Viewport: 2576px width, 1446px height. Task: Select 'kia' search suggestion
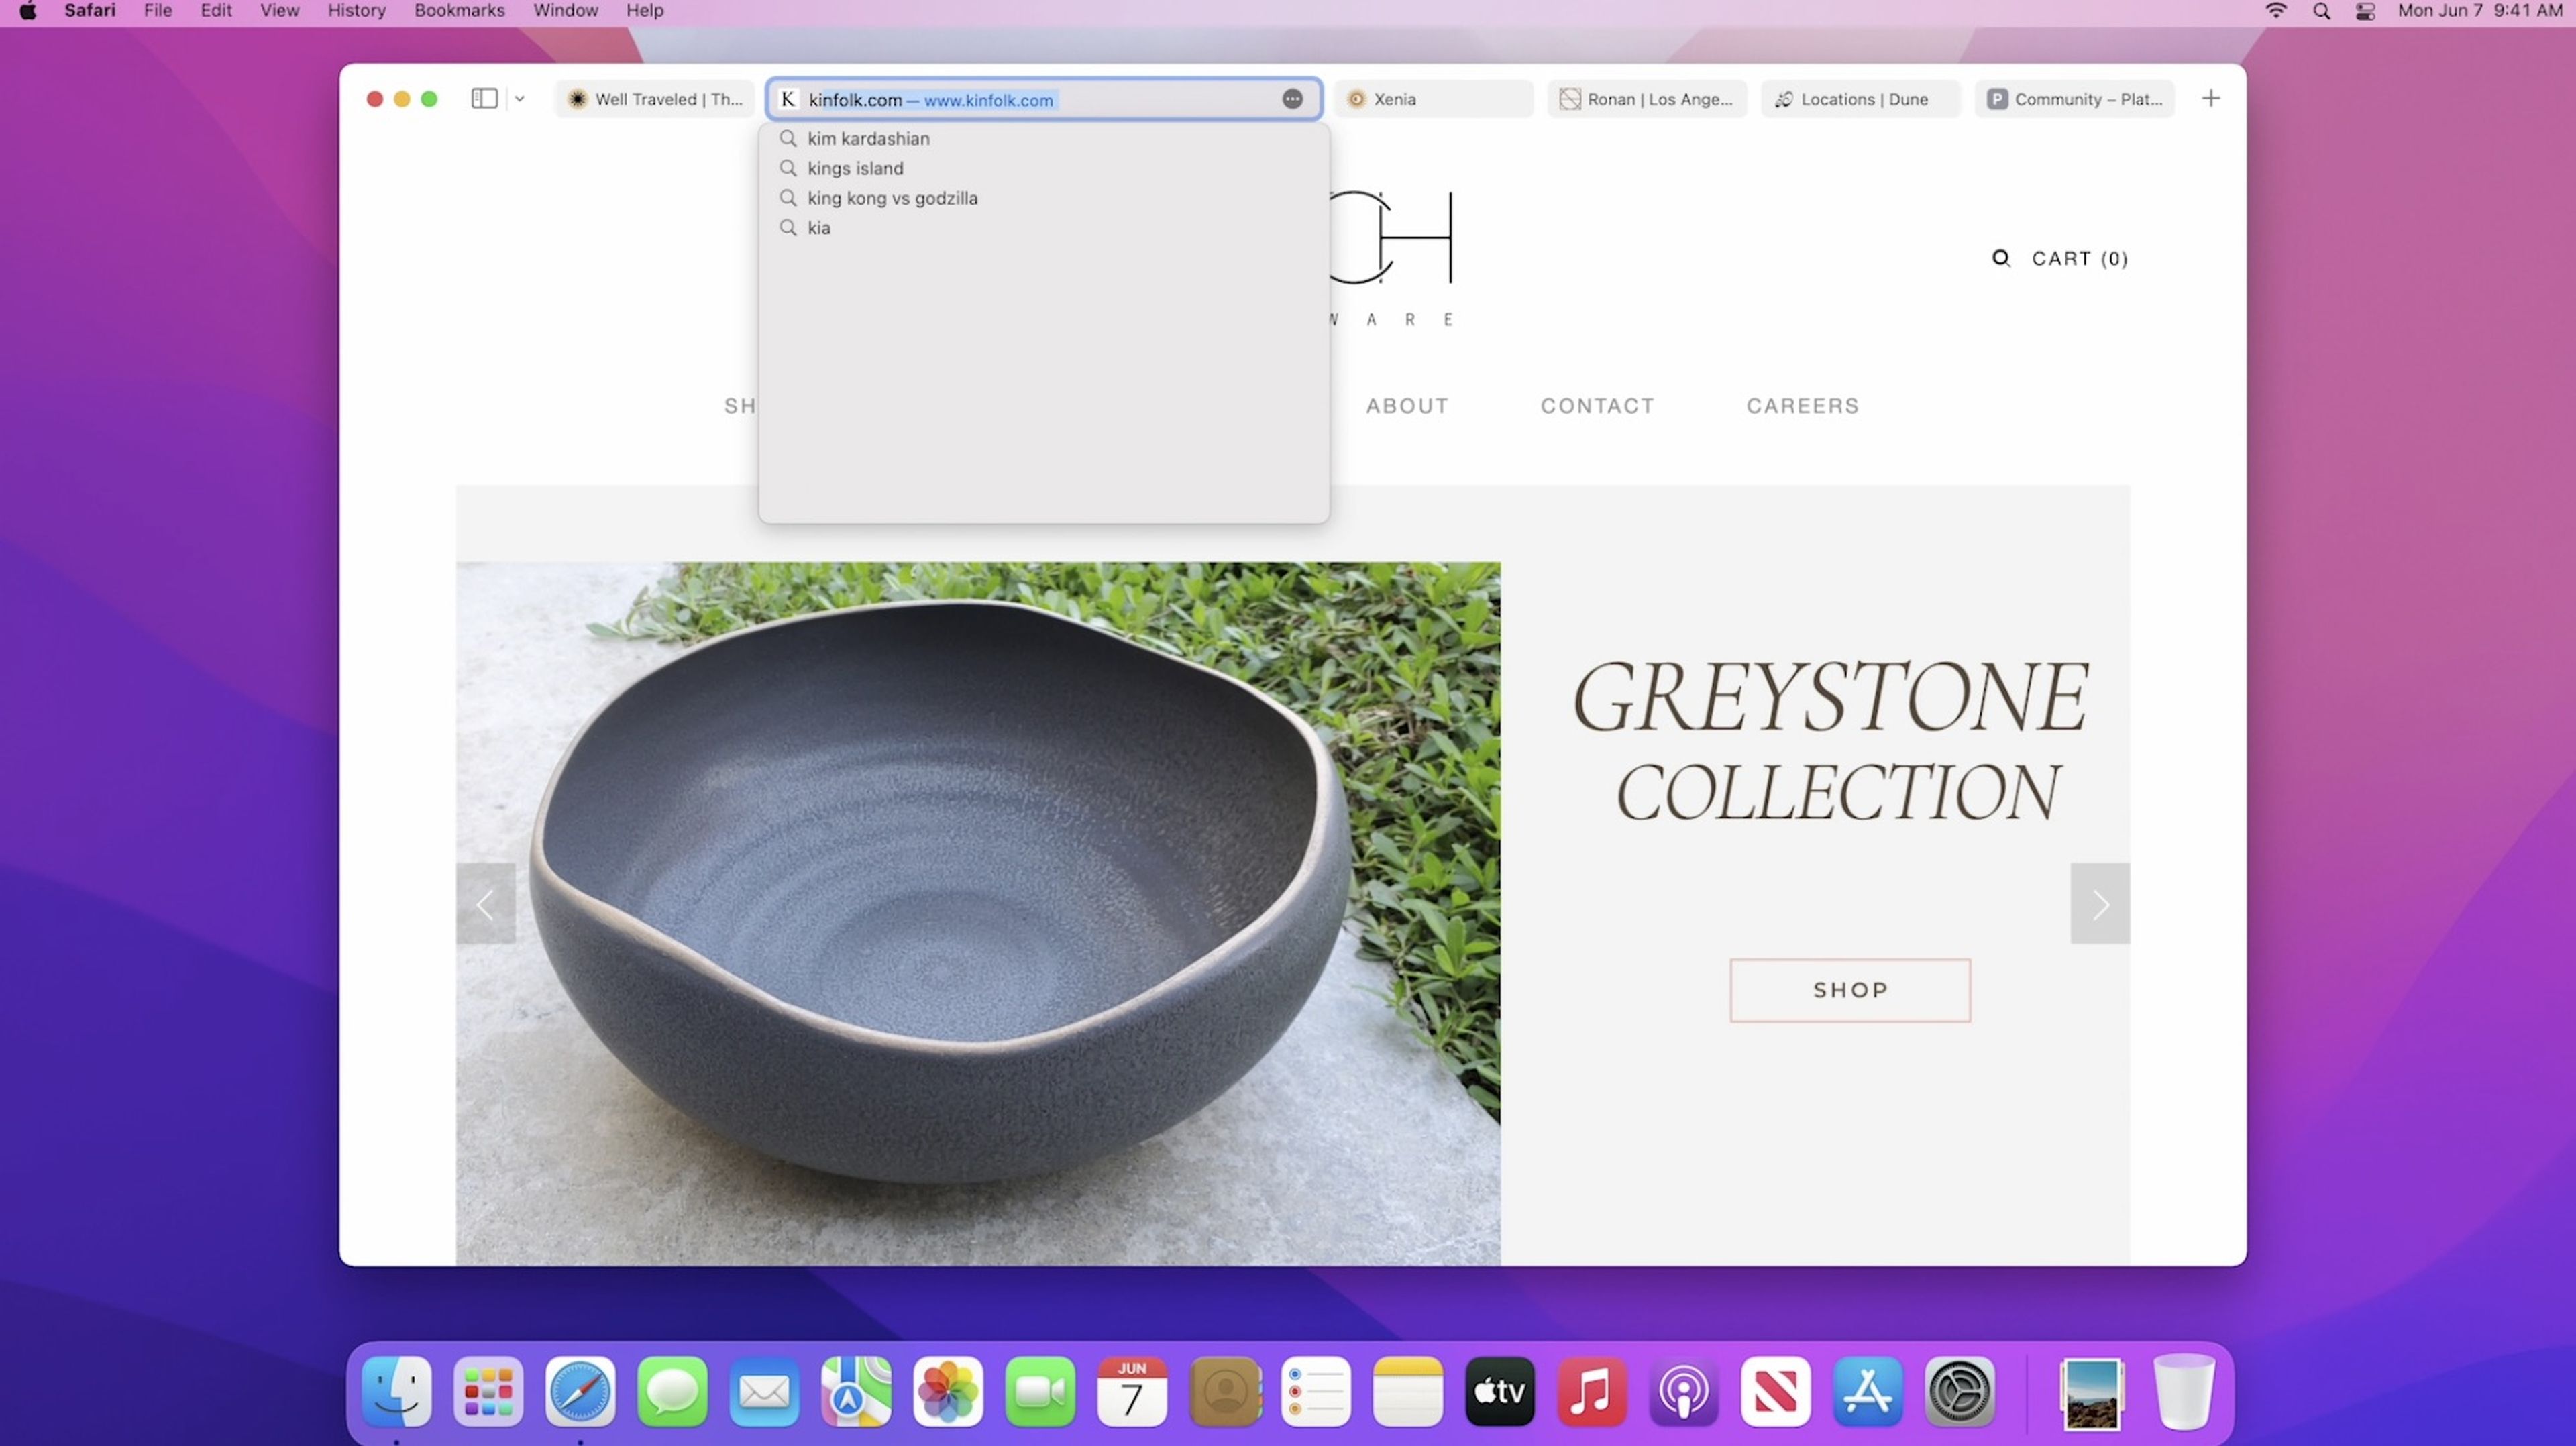(x=1043, y=228)
